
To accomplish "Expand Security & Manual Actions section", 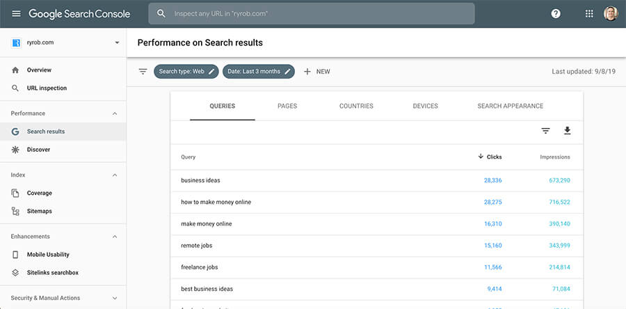I will [115, 298].
